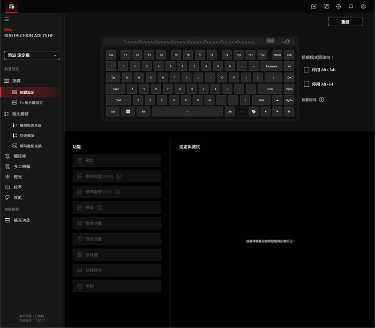The height and width of the screenshot is (328, 375).
Task: Click the sync checkmark icon in top bar
Action: point(338,7)
